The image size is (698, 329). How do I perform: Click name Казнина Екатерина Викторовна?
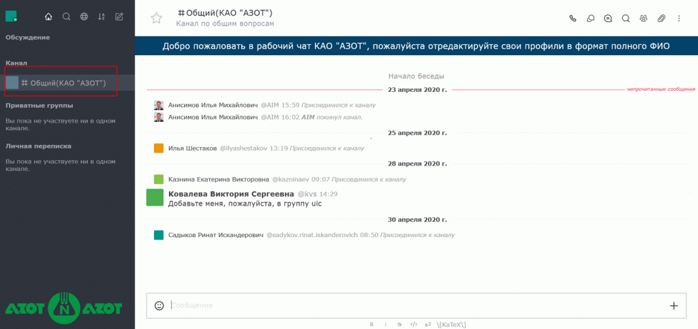[219, 180]
